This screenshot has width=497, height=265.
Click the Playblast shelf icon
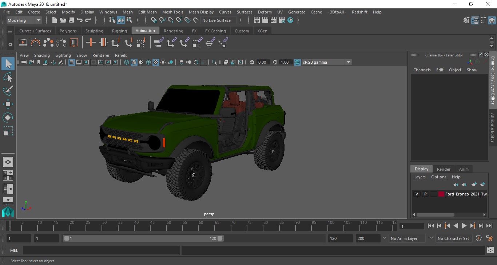tap(23, 43)
